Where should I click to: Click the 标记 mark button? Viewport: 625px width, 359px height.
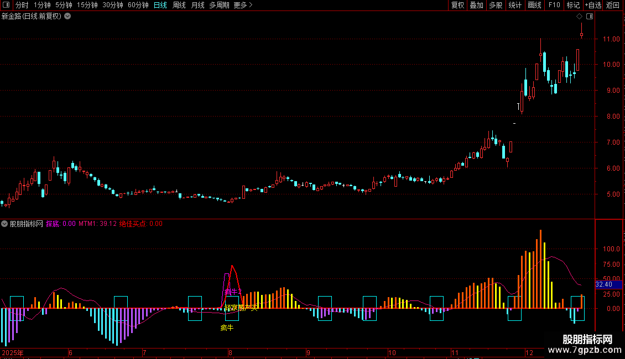(x=573, y=5)
